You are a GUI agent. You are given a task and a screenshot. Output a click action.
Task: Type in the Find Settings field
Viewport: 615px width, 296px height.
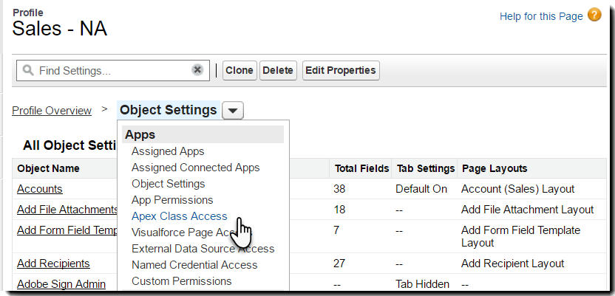point(111,71)
